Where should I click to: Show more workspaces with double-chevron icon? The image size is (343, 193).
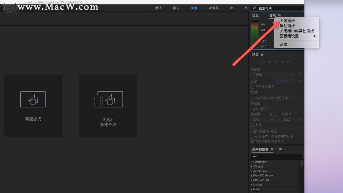tap(246, 8)
